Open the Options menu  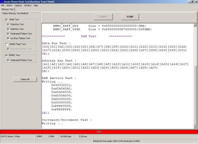click(18, 6)
